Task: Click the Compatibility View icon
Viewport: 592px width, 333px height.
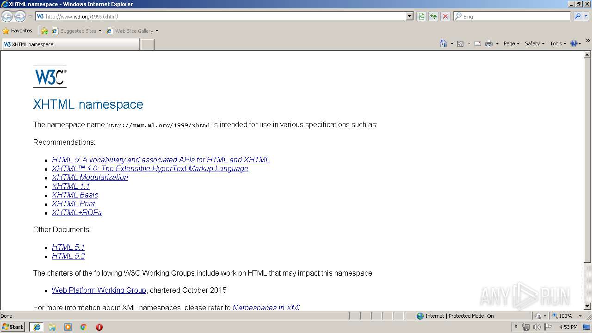Action: [421, 16]
